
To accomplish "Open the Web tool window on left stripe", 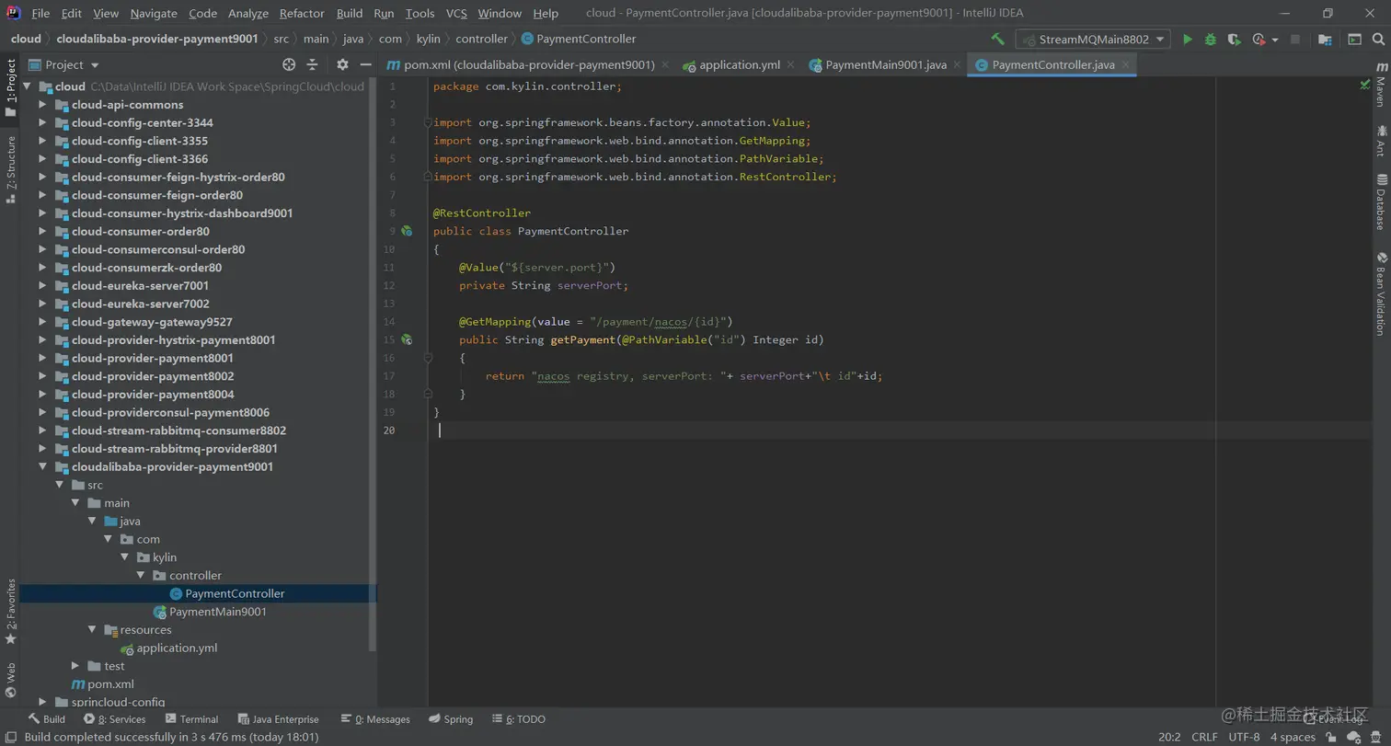I will coord(10,680).
